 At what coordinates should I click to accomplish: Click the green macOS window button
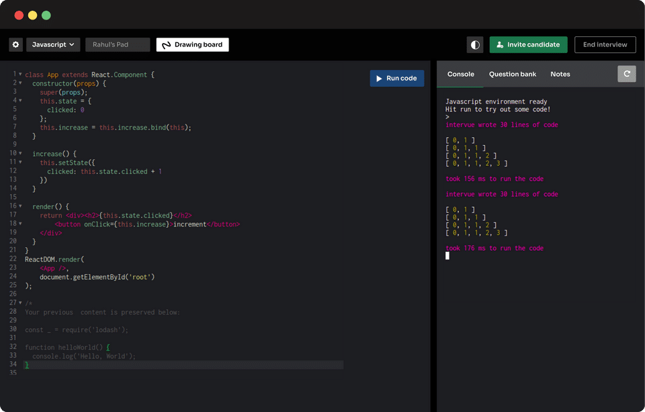[46, 15]
